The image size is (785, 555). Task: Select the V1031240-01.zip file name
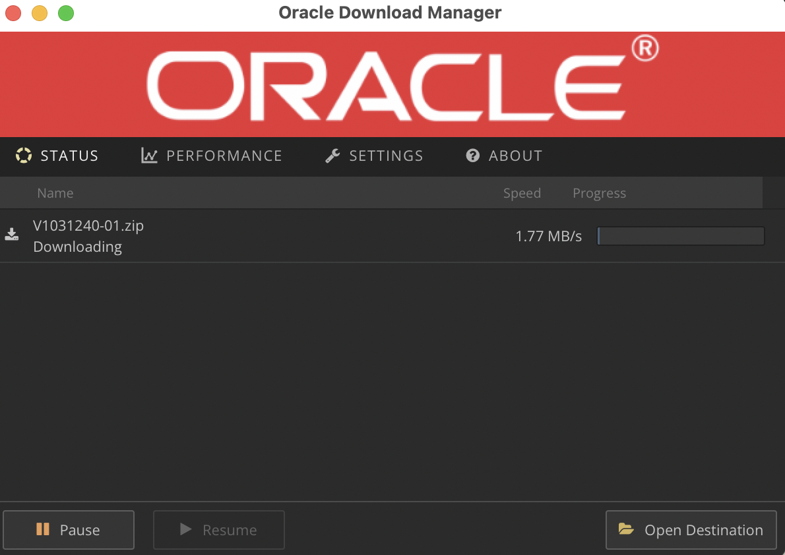[x=88, y=225]
